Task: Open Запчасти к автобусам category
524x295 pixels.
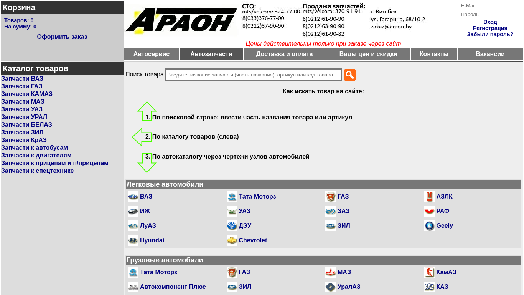Action: [35, 148]
